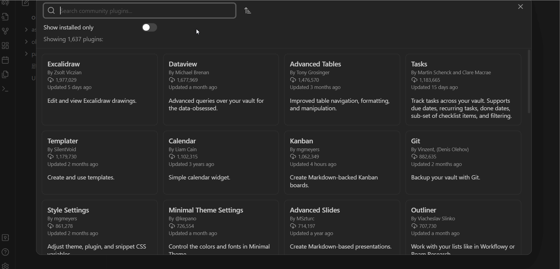Click "By Michael Brenan" author text
This screenshot has width=560, height=269.
coord(189,72)
